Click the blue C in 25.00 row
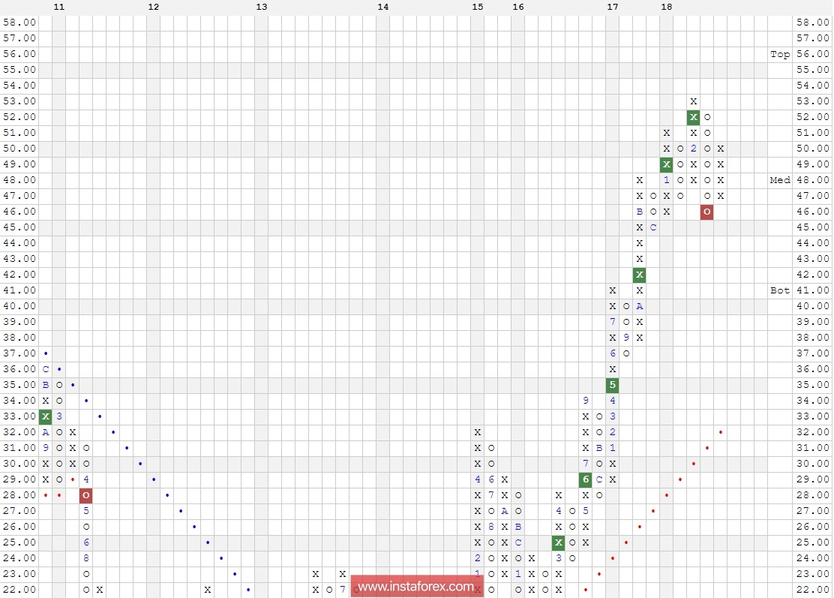Image resolution: width=834 pixels, height=598 pixels. click(518, 542)
